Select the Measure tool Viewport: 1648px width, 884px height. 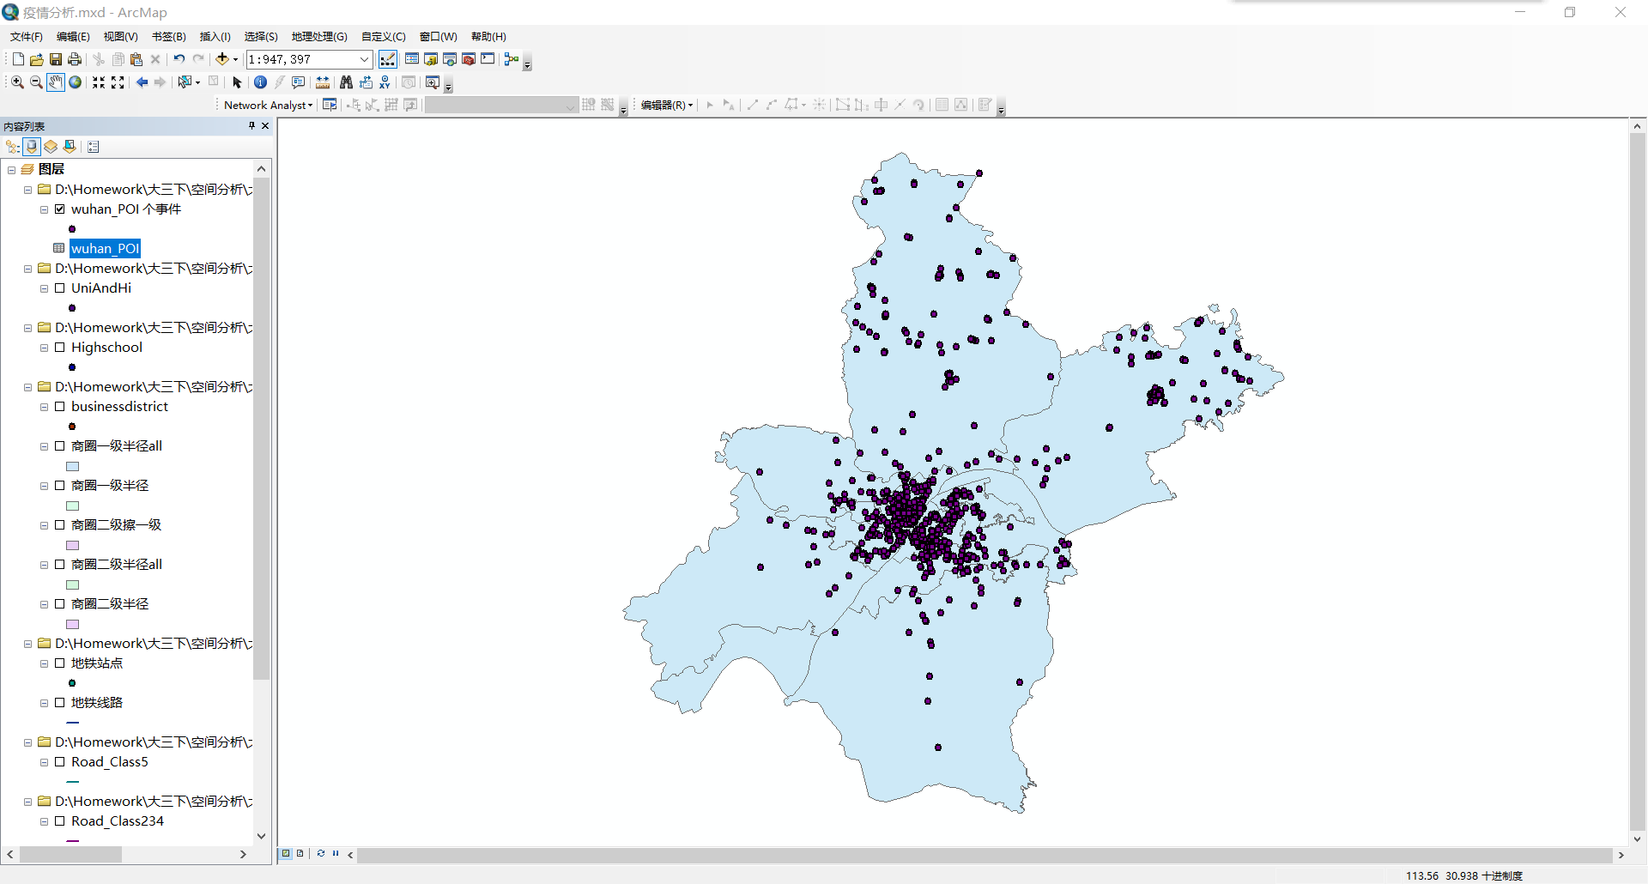pyautogui.click(x=323, y=82)
